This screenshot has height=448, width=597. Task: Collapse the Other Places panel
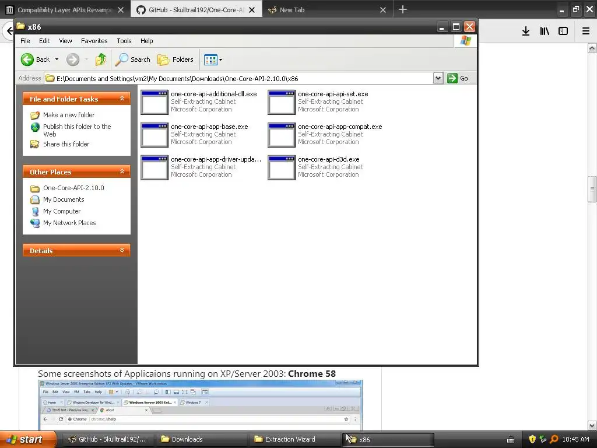tap(122, 172)
